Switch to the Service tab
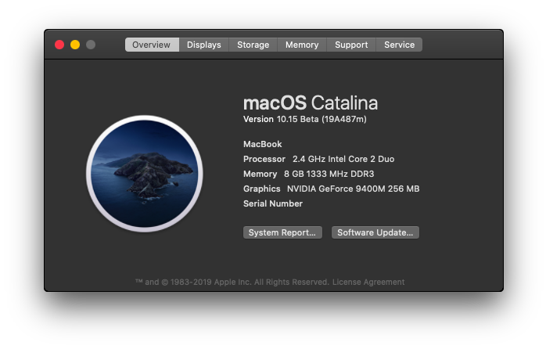Screen dimensions: 546x349 tap(400, 45)
